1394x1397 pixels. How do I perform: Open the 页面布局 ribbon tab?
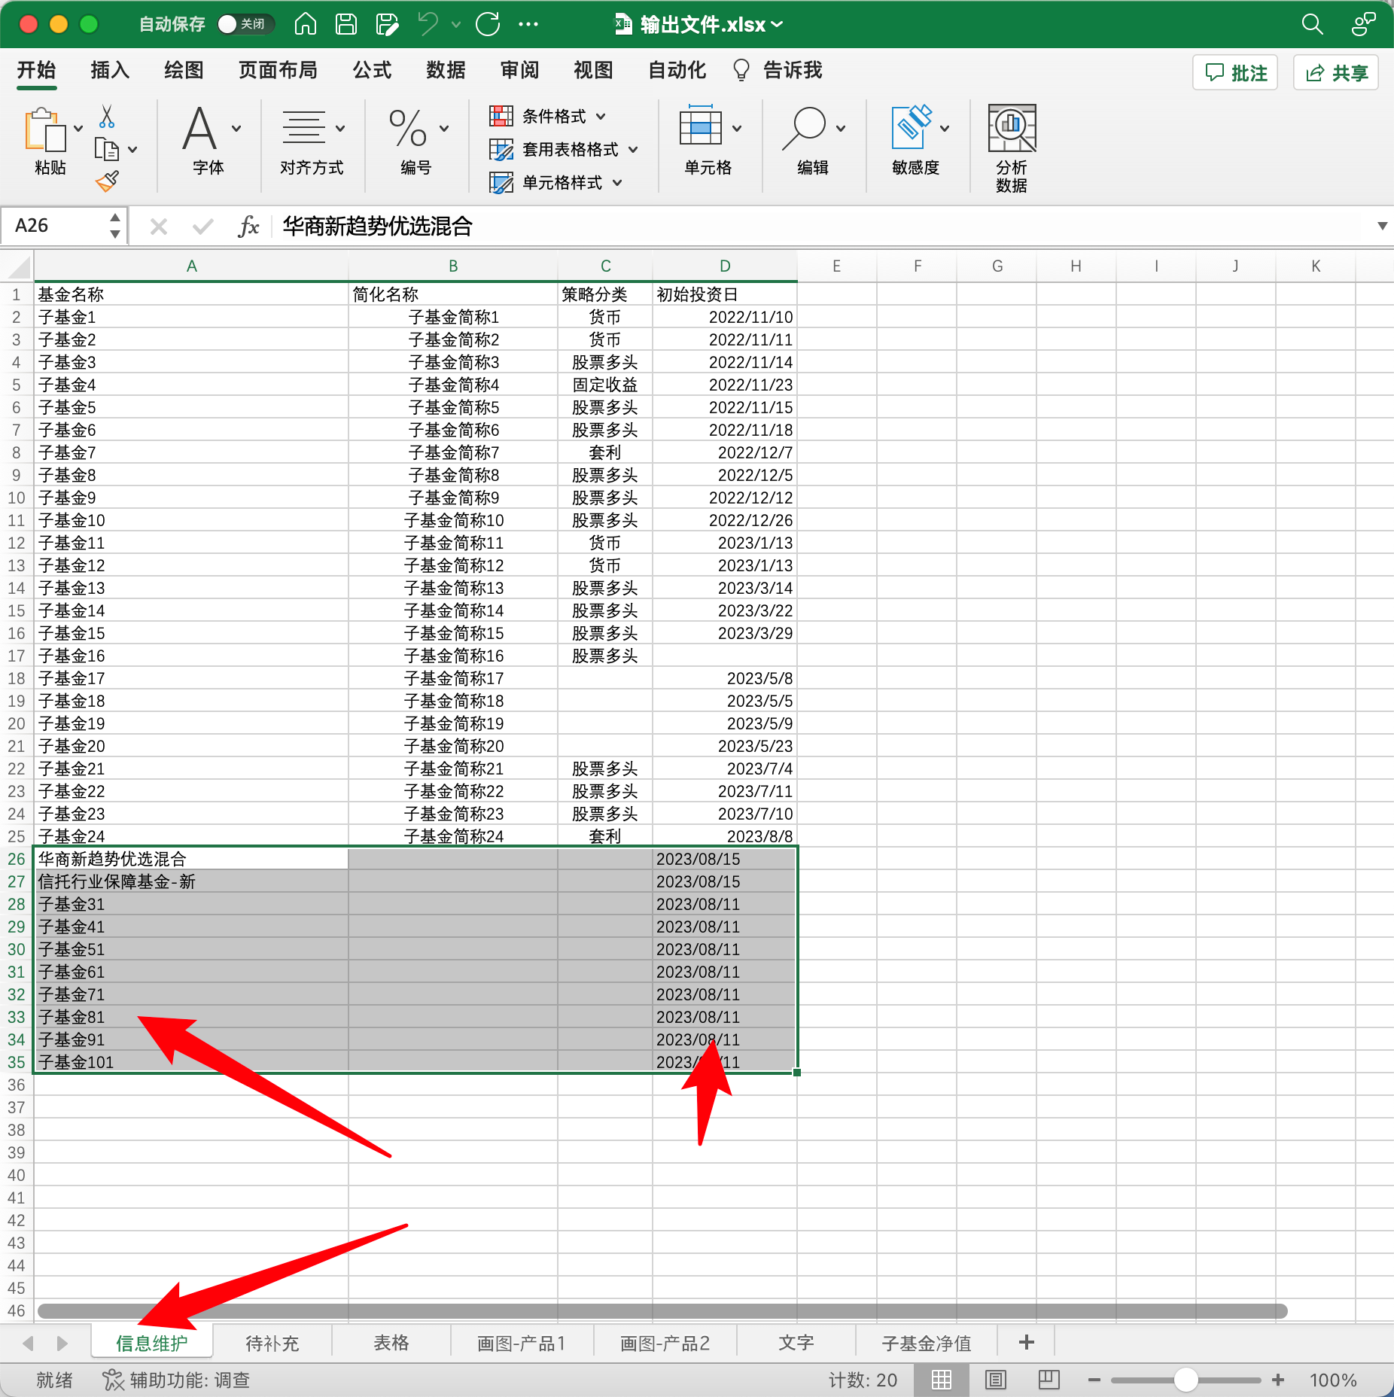click(278, 70)
